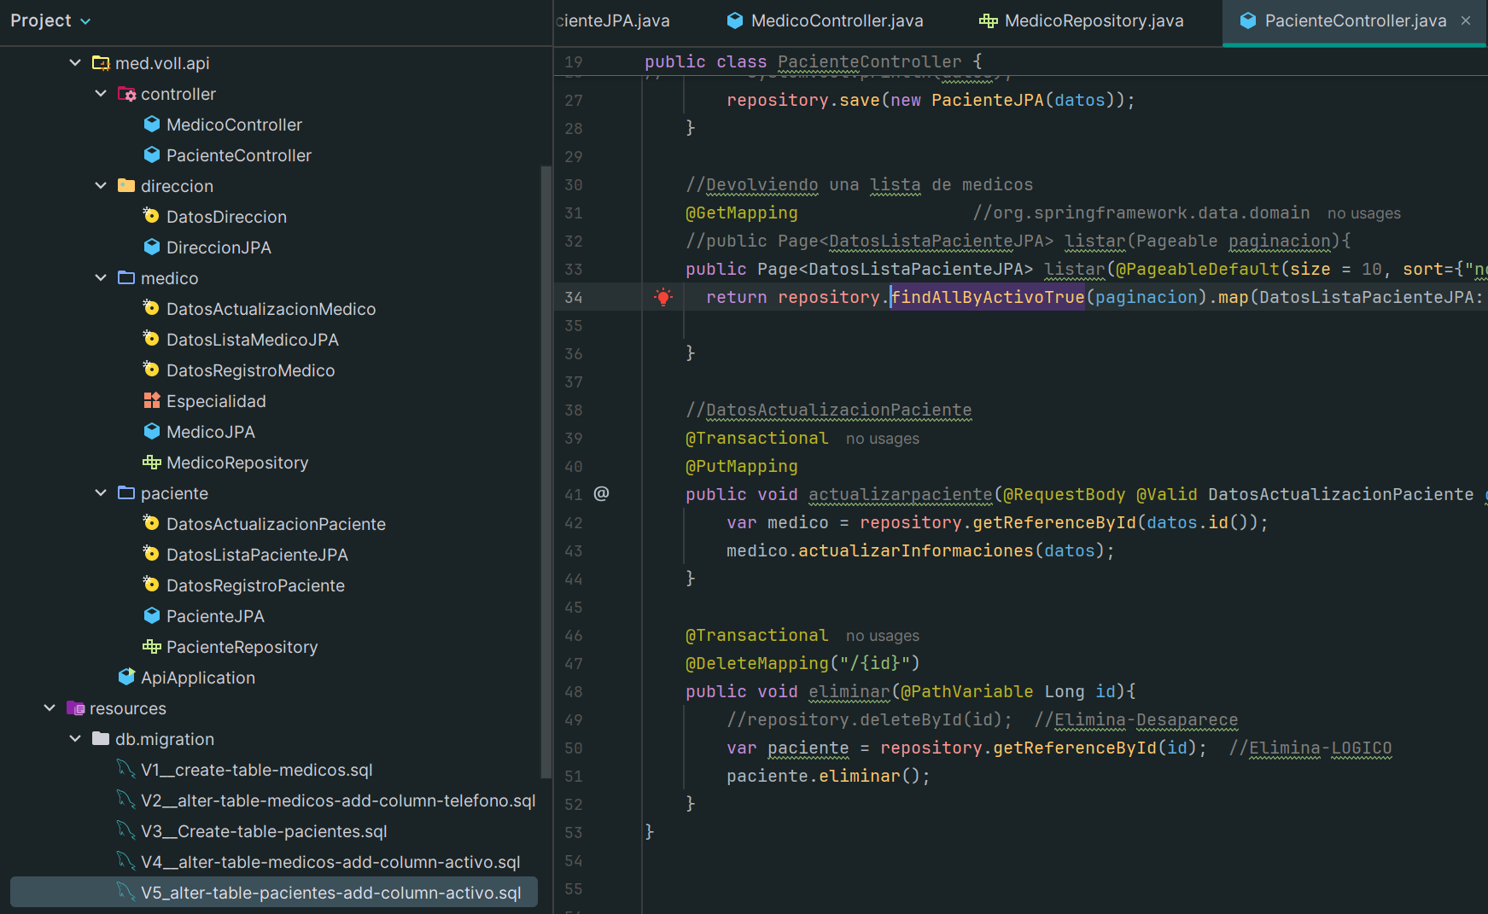Viewport: 1488px width, 914px height.
Task: Close the PacienteController.java tab
Action: (1466, 20)
